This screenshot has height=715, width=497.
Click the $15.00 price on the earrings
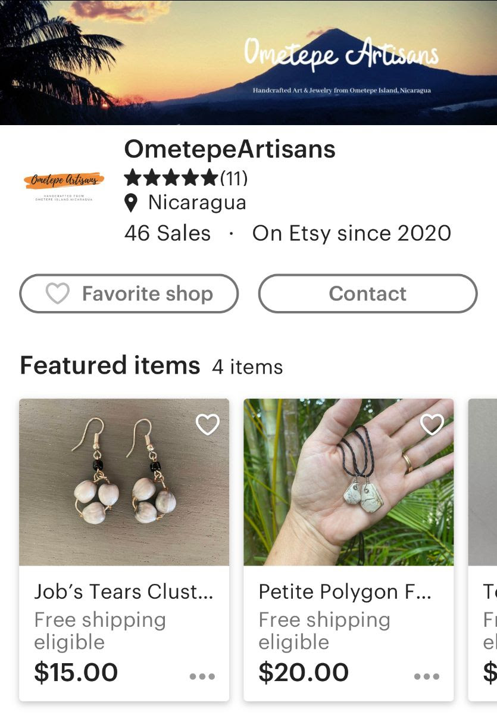pyautogui.click(x=76, y=672)
